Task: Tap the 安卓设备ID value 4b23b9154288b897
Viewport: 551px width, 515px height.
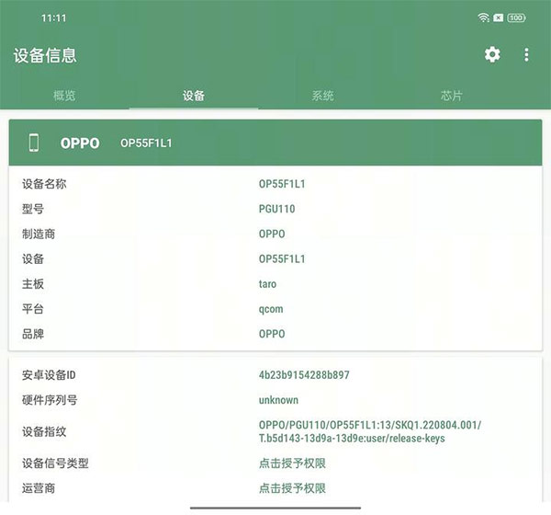Action: (304, 375)
